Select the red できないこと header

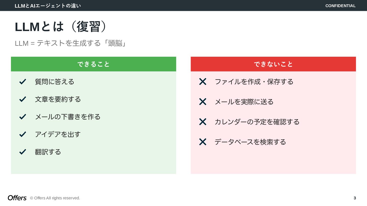pyautogui.click(x=273, y=64)
